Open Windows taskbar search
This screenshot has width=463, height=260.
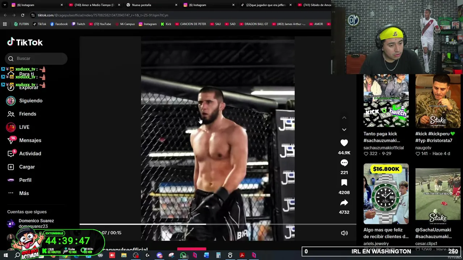coord(17,255)
